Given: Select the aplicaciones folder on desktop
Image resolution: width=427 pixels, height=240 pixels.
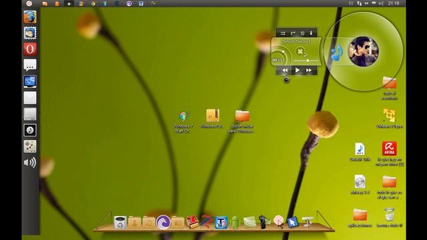Looking at the screenshot, I should pyautogui.click(x=360, y=218).
